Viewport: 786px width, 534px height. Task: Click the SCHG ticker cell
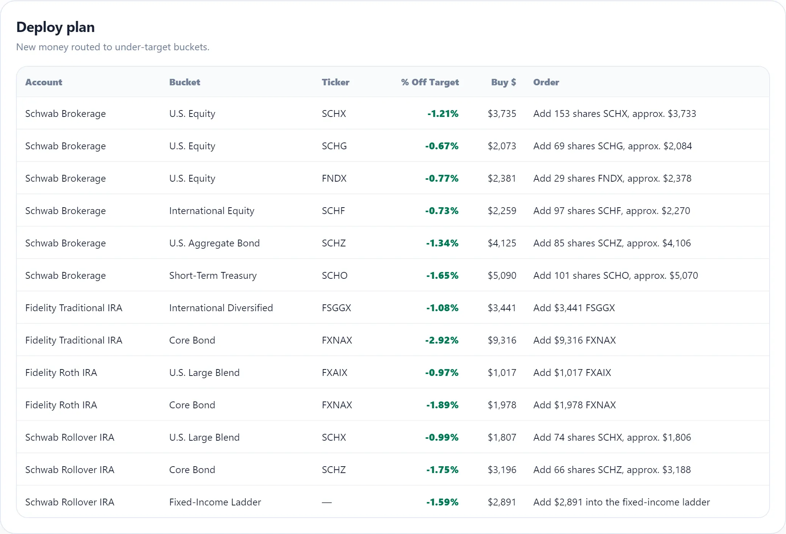coord(334,146)
